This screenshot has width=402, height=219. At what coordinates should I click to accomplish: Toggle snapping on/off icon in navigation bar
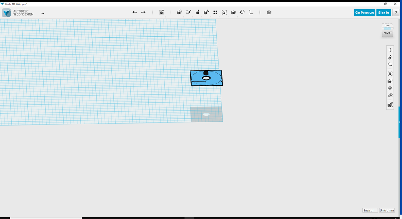click(x=390, y=105)
